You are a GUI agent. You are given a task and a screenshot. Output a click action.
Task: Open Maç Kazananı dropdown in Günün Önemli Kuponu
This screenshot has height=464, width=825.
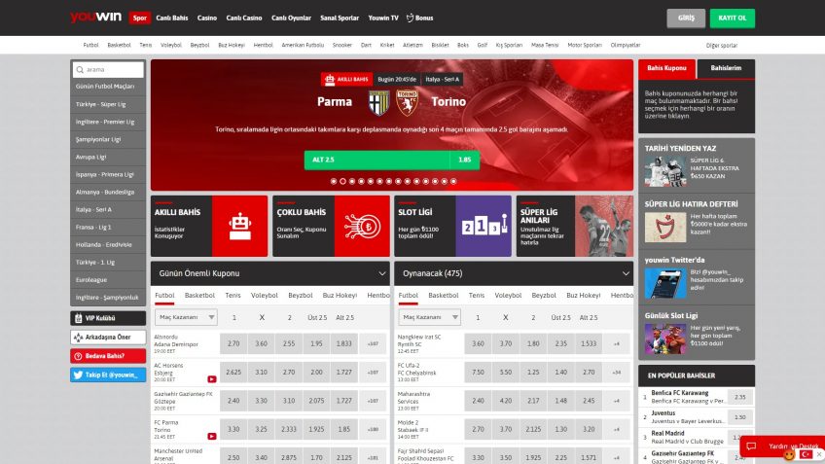click(186, 317)
